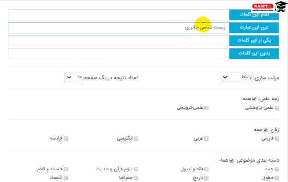Check the حقوق subject checkbox
Screen dimensions: 288x182
click(277, 178)
